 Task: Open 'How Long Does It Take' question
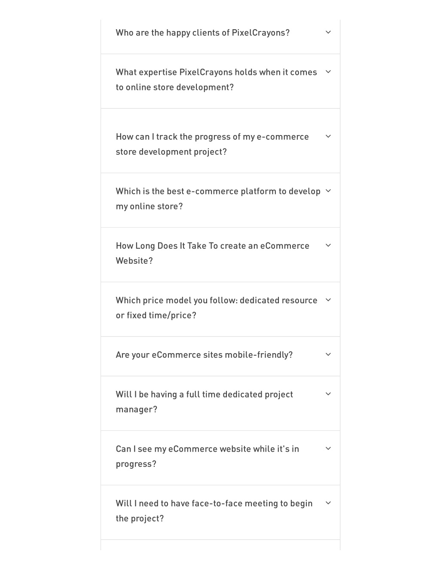(x=213, y=253)
